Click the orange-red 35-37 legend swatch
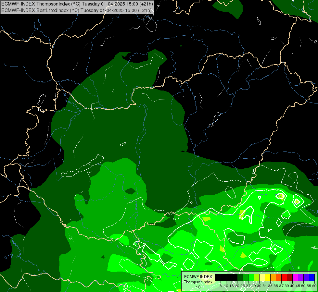This screenshot has width=318, height=292. [279, 278]
